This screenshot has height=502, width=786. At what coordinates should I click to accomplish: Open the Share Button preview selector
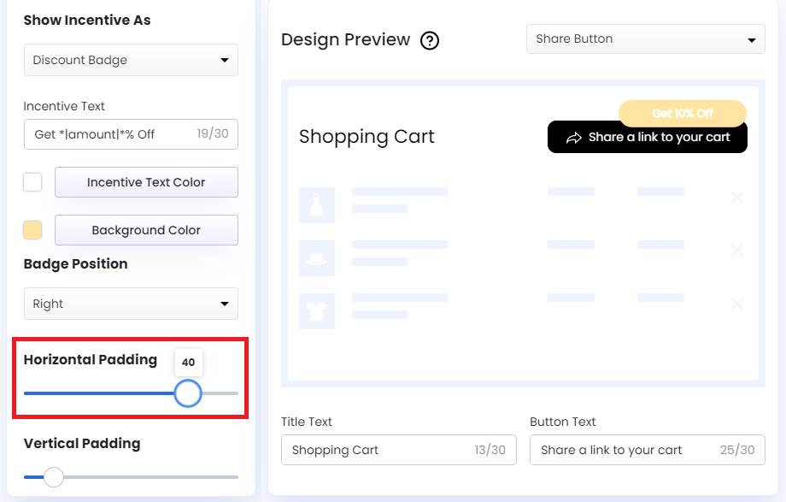[645, 38]
